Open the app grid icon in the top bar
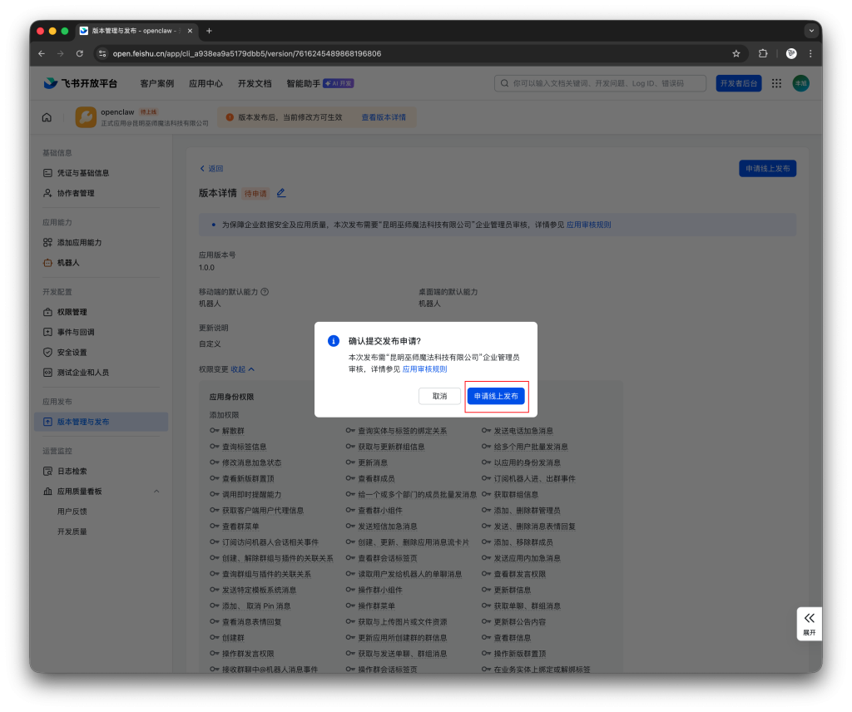The width and height of the screenshot is (852, 712). pos(775,83)
